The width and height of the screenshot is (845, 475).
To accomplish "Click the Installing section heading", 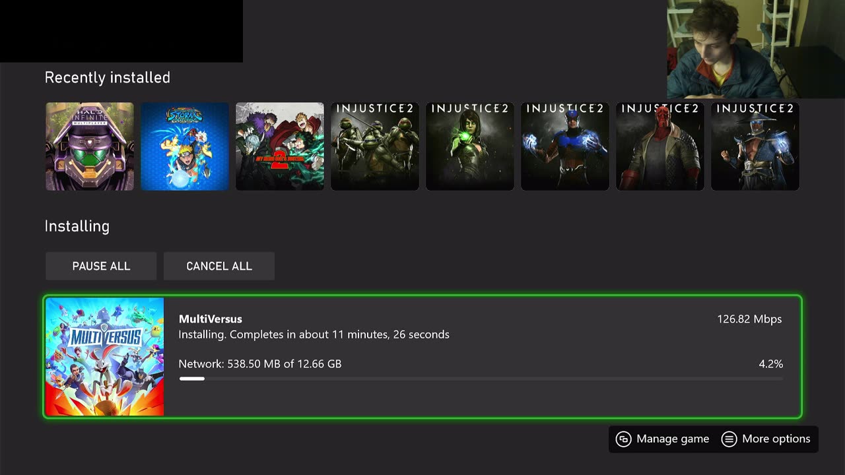I will coord(77,226).
